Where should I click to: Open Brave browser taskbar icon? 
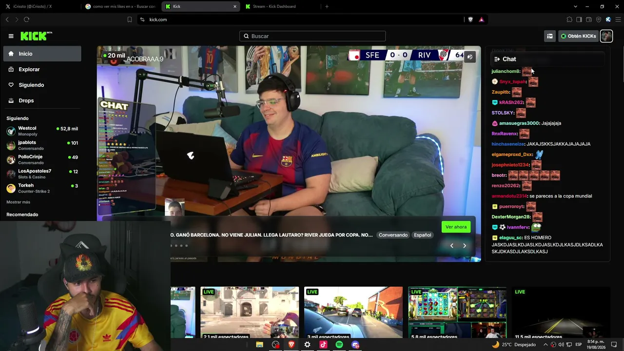(292, 345)
